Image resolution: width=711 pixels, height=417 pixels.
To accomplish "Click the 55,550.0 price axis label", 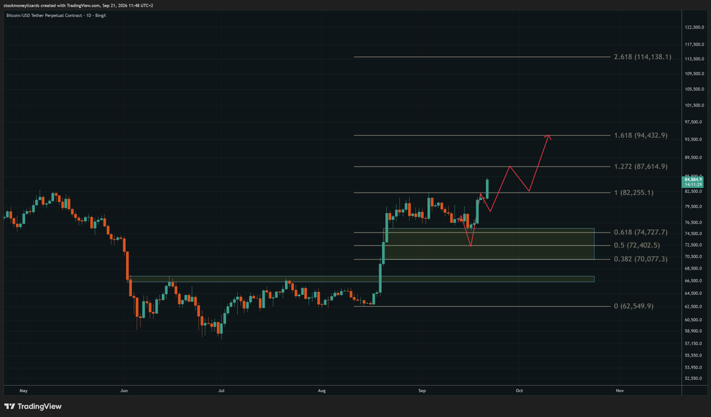I will [x=693, y=355].
